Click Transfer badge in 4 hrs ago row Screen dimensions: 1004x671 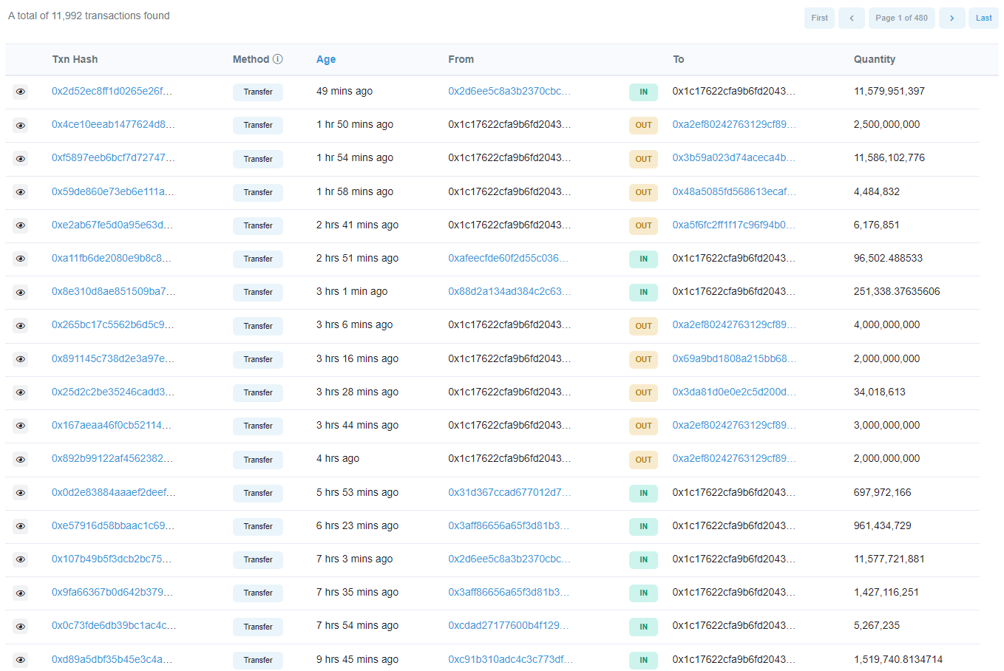pyautogui.click(x=258, y=460)
